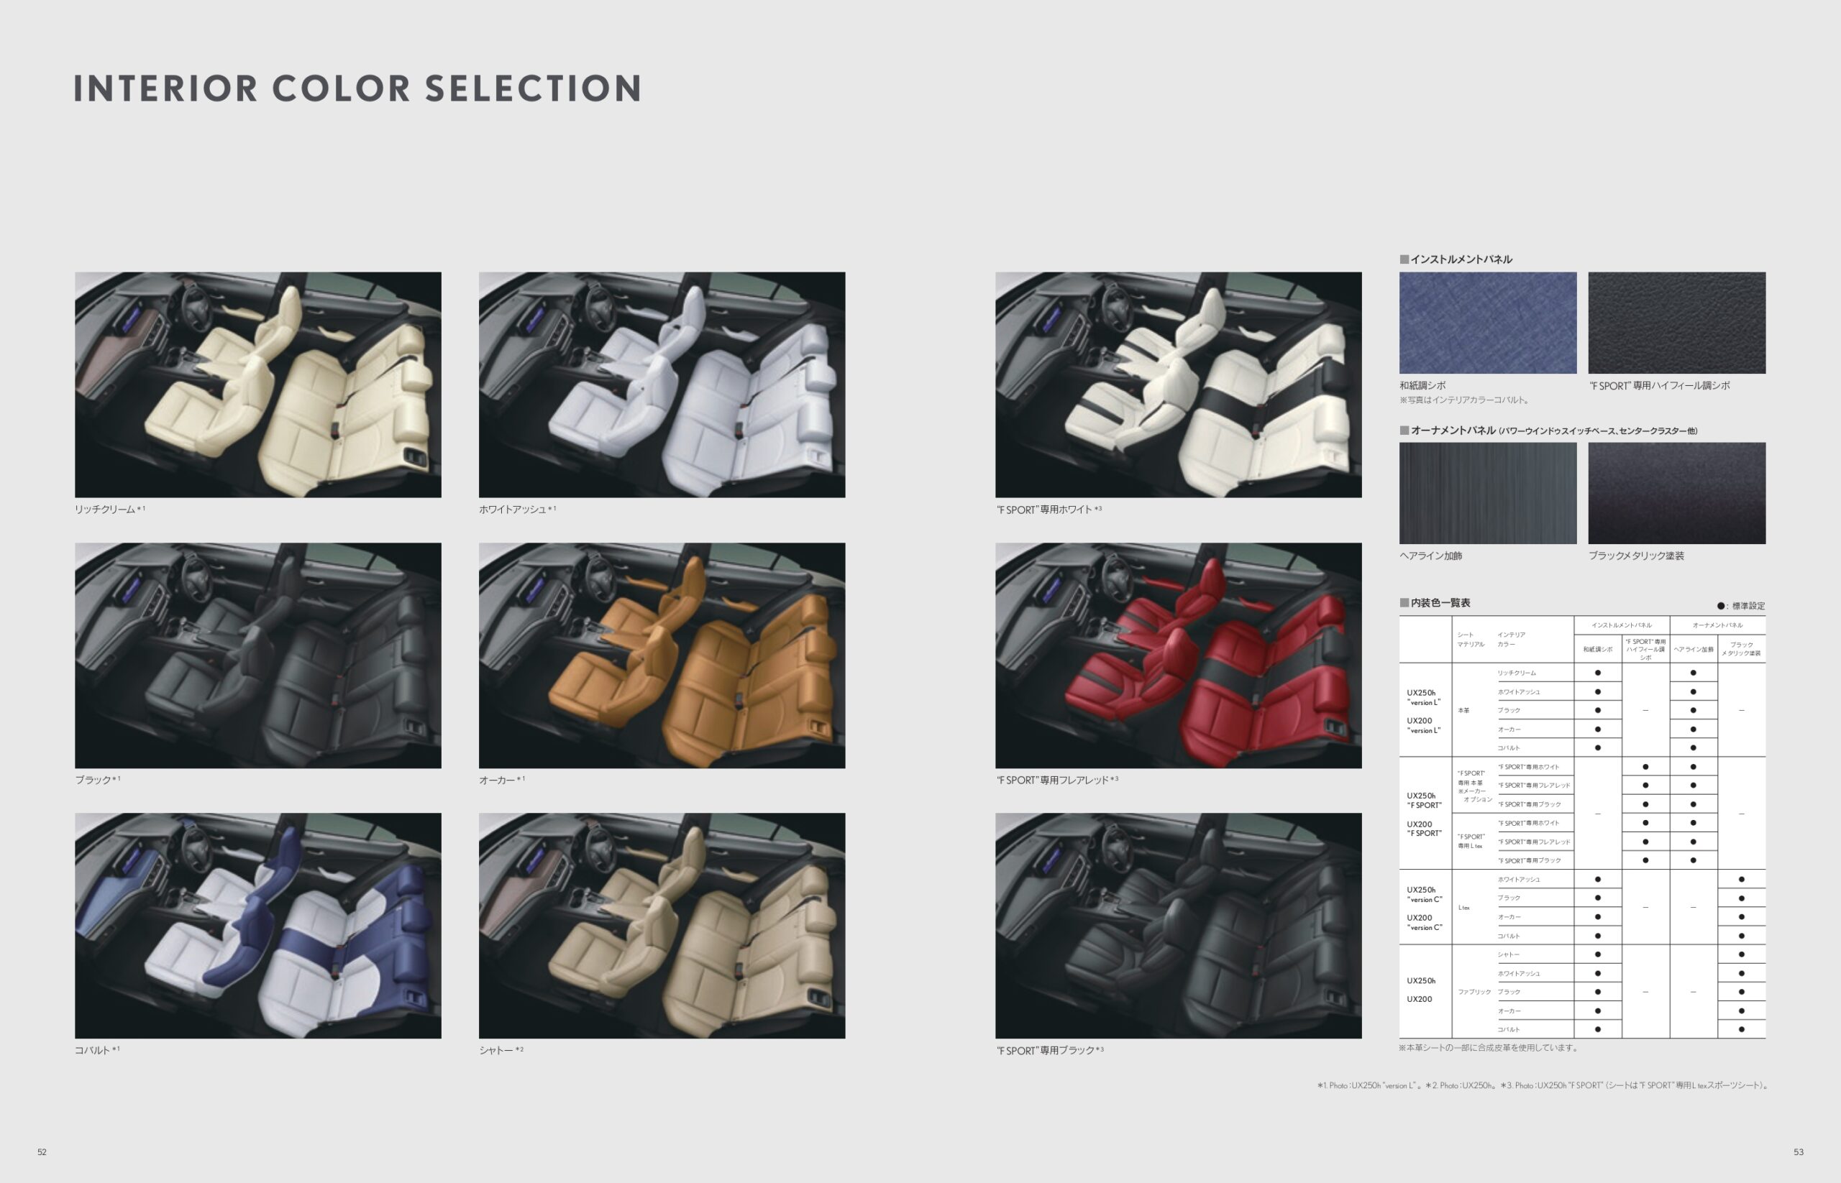Choose the ブラックメタリック塗装 panel swatch
This screenshot has width=1841, height=1183.
click(x=1676, y=493)
